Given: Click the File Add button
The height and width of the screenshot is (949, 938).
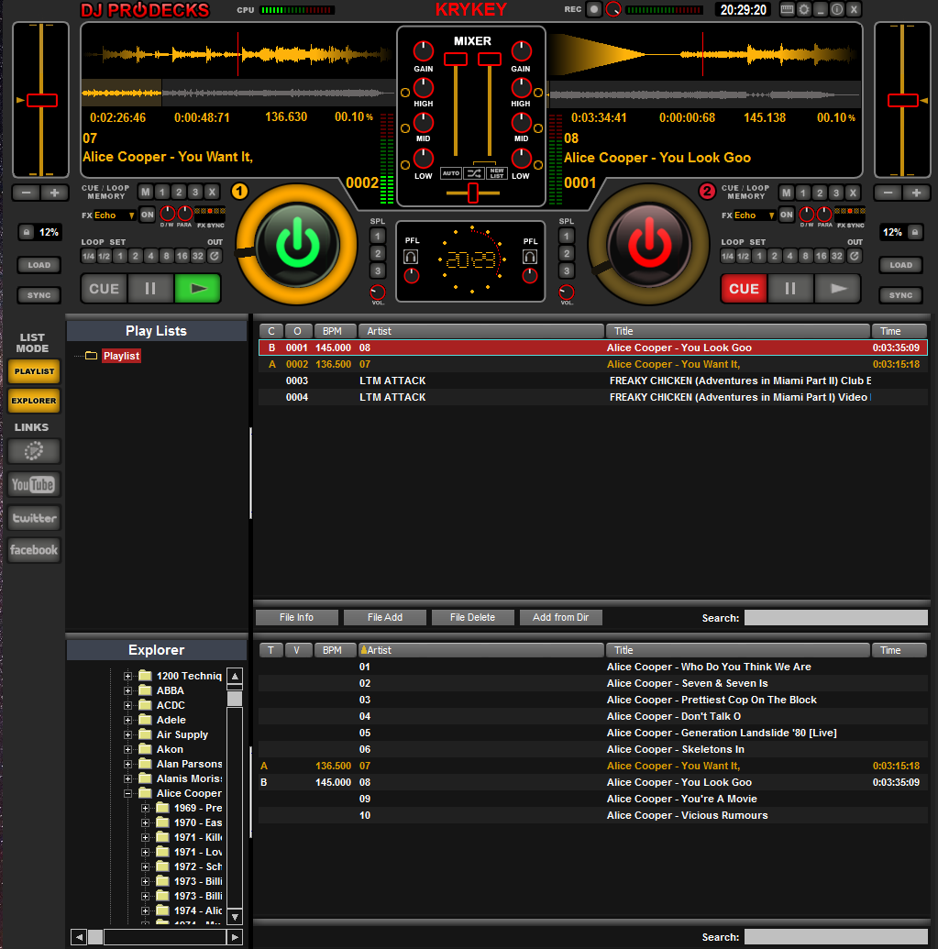Looking at the screenshot, I should point(384,617).
